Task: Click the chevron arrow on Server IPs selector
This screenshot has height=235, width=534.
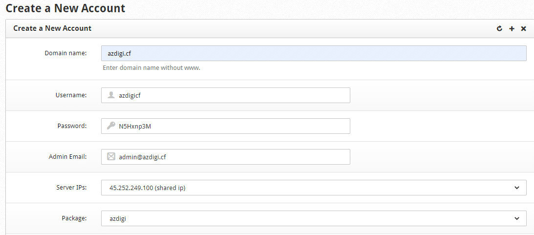Action: 517,188
